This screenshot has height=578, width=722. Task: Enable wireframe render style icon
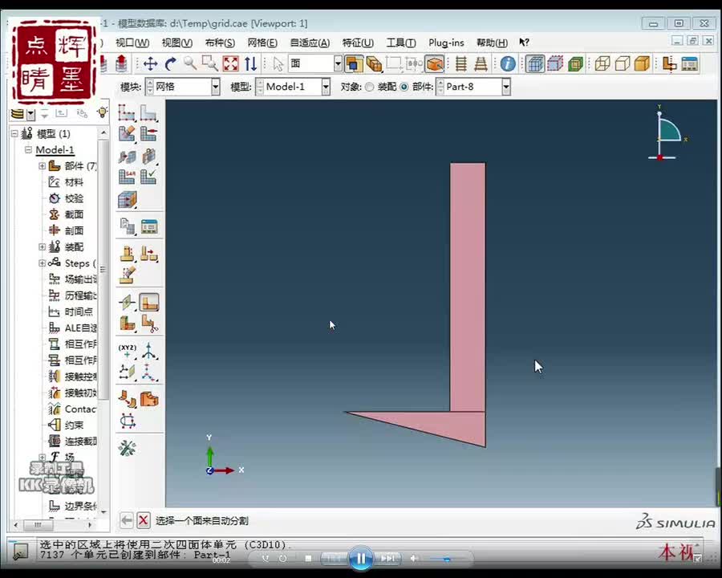(602, 63)
